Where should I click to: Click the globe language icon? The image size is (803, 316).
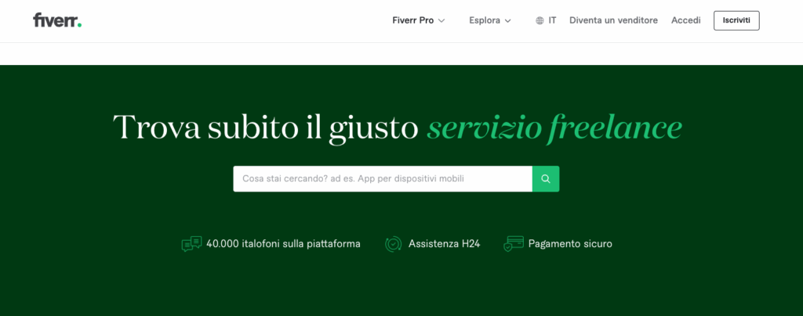[x=540, y=21]
